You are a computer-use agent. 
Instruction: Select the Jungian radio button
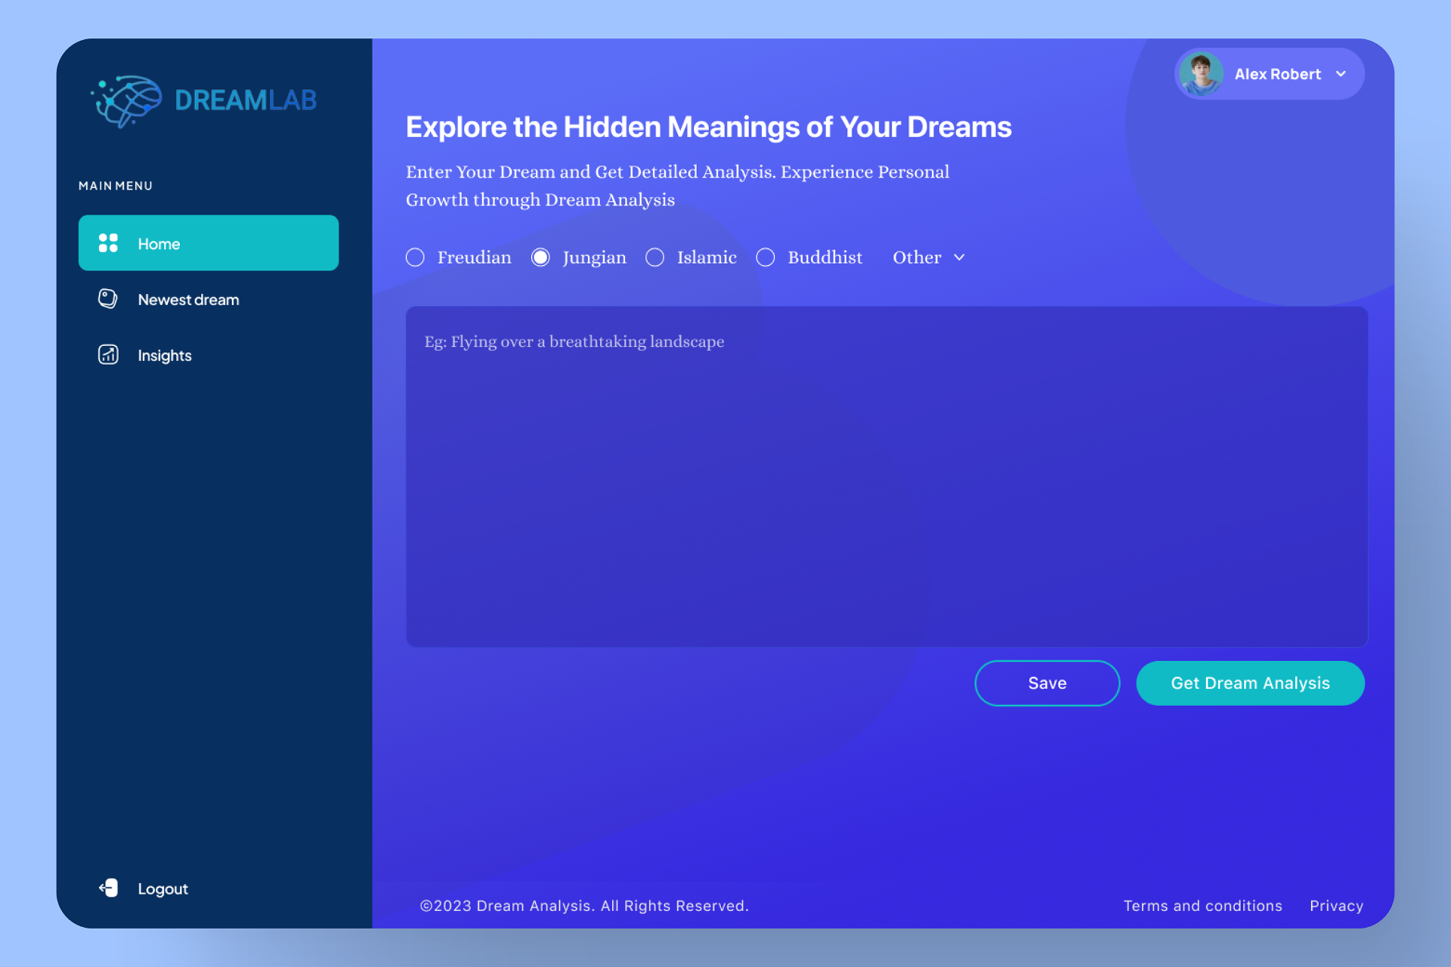click(540, 257)
